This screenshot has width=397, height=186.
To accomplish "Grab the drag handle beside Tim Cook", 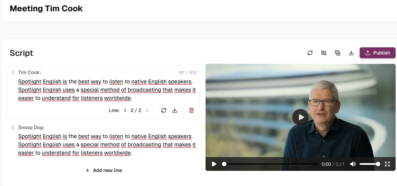I will pos(12,72).
